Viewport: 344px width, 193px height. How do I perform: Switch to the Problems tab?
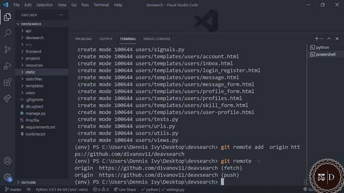tap(84, 39)
